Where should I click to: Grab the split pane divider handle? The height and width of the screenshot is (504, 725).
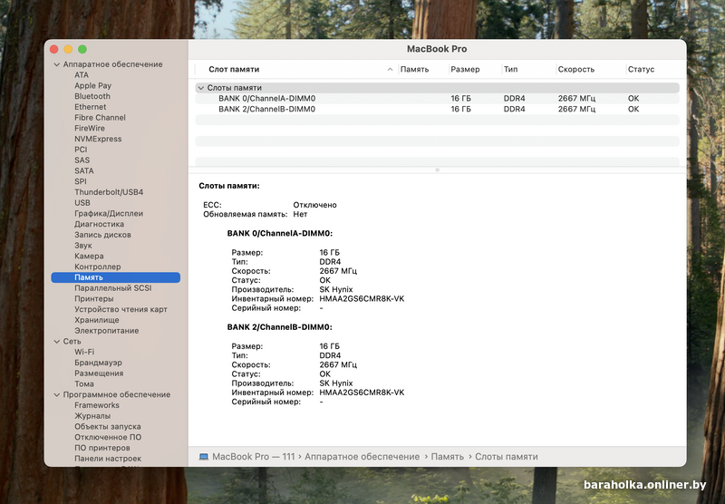coord(438,170)
